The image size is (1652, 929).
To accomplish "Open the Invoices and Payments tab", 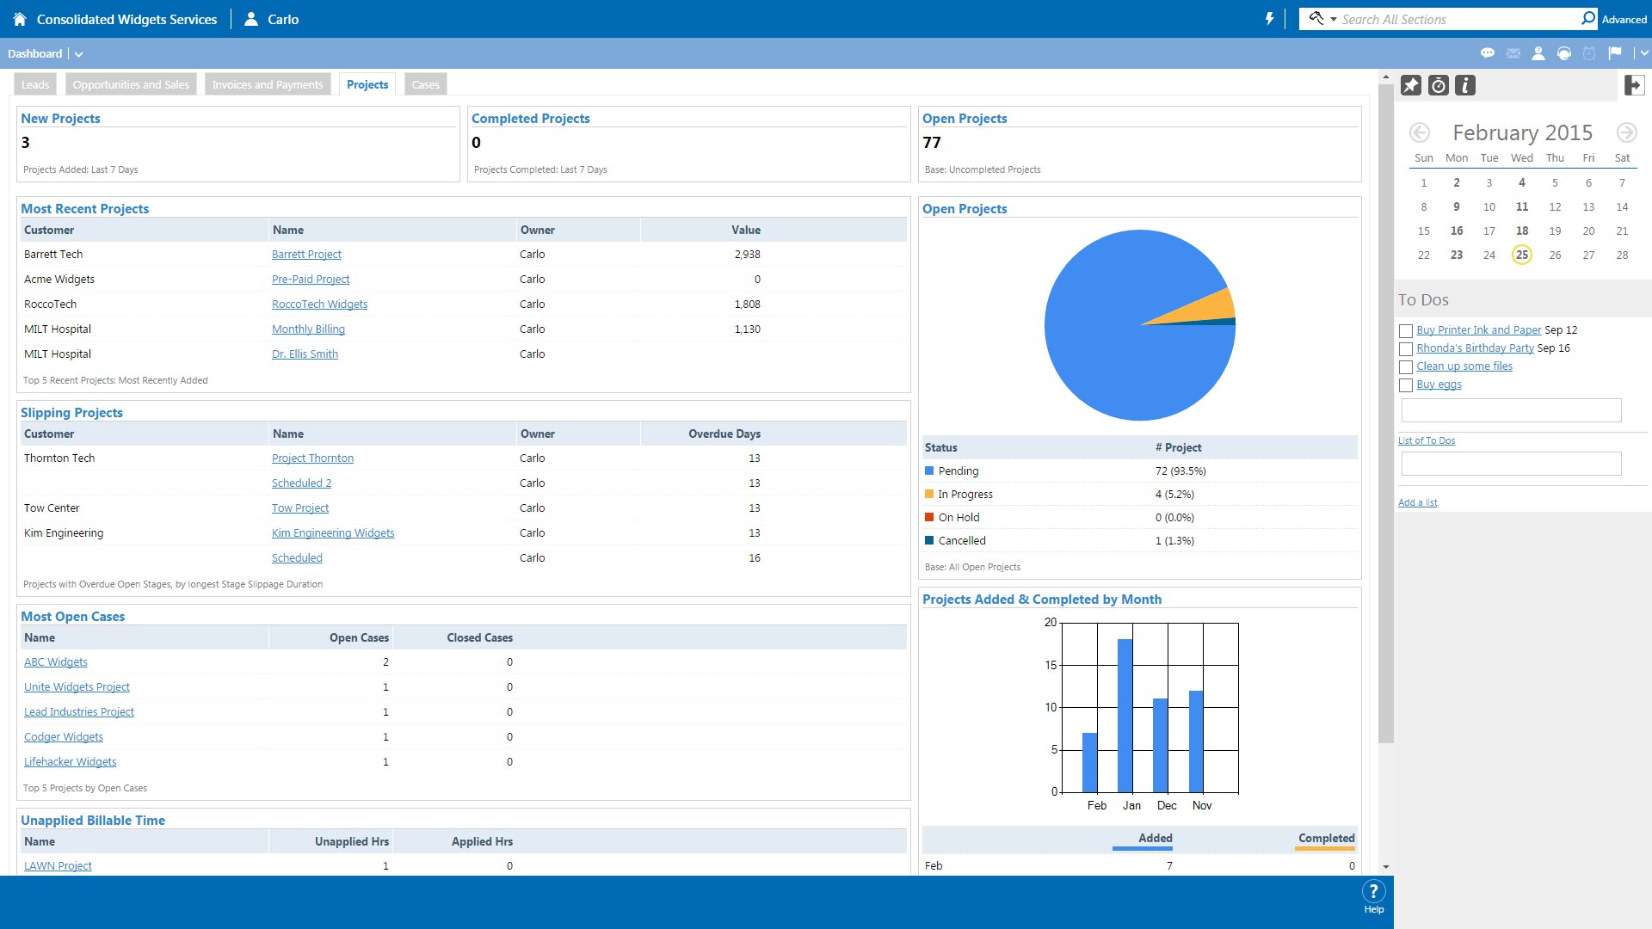I will pyautogui.click(x=267, y=84).
